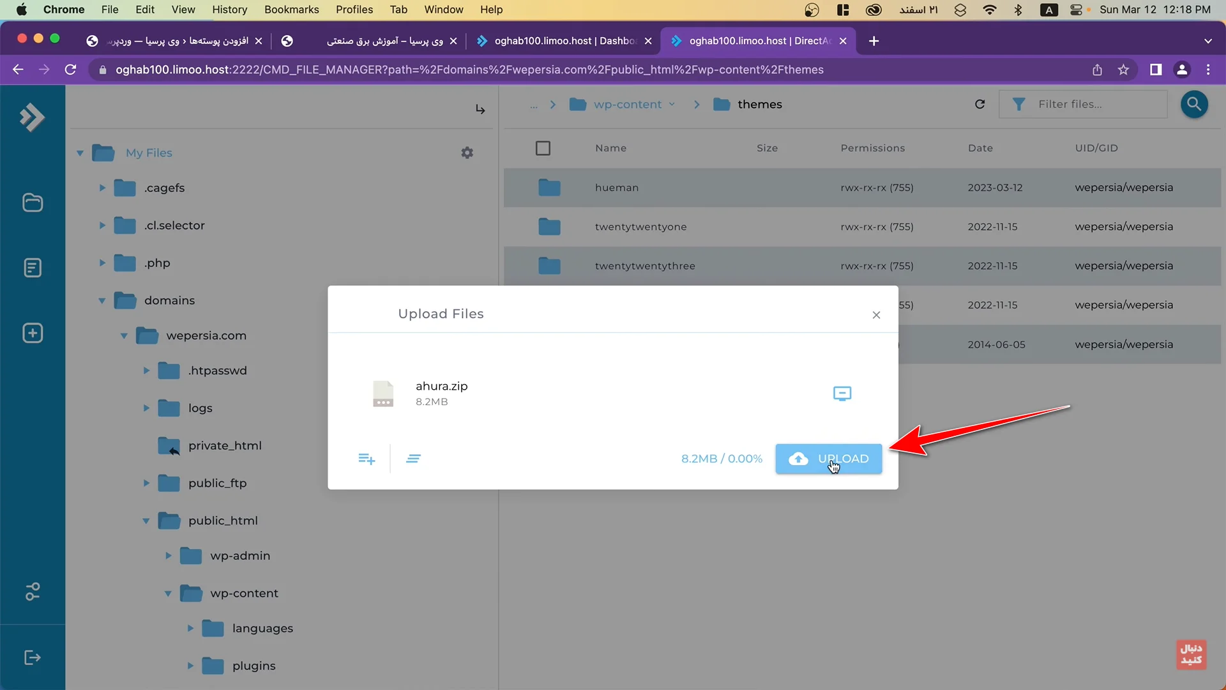Click the breadcrumb ellipsis
This screenshot has width=1226, height=690.
pos(534,105)
